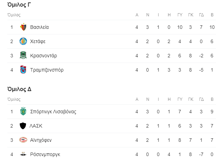Click the Βασιλεία club crest icon

point(23,27)
